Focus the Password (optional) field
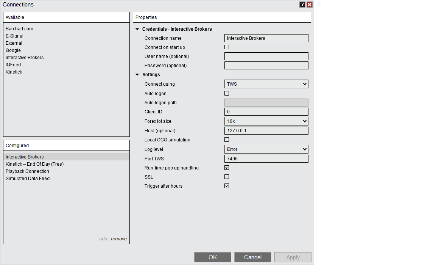This screenshot has width=436, height=265. 266,66
